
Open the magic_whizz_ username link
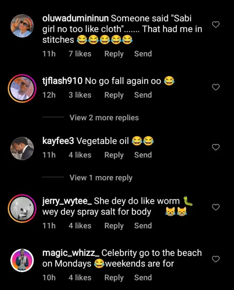pyautogui.click(x=71, y=253)
